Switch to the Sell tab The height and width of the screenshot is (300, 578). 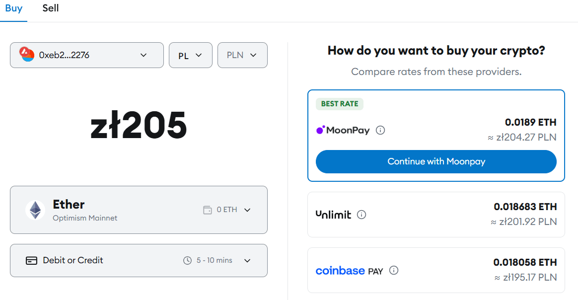tap(51, 8)
